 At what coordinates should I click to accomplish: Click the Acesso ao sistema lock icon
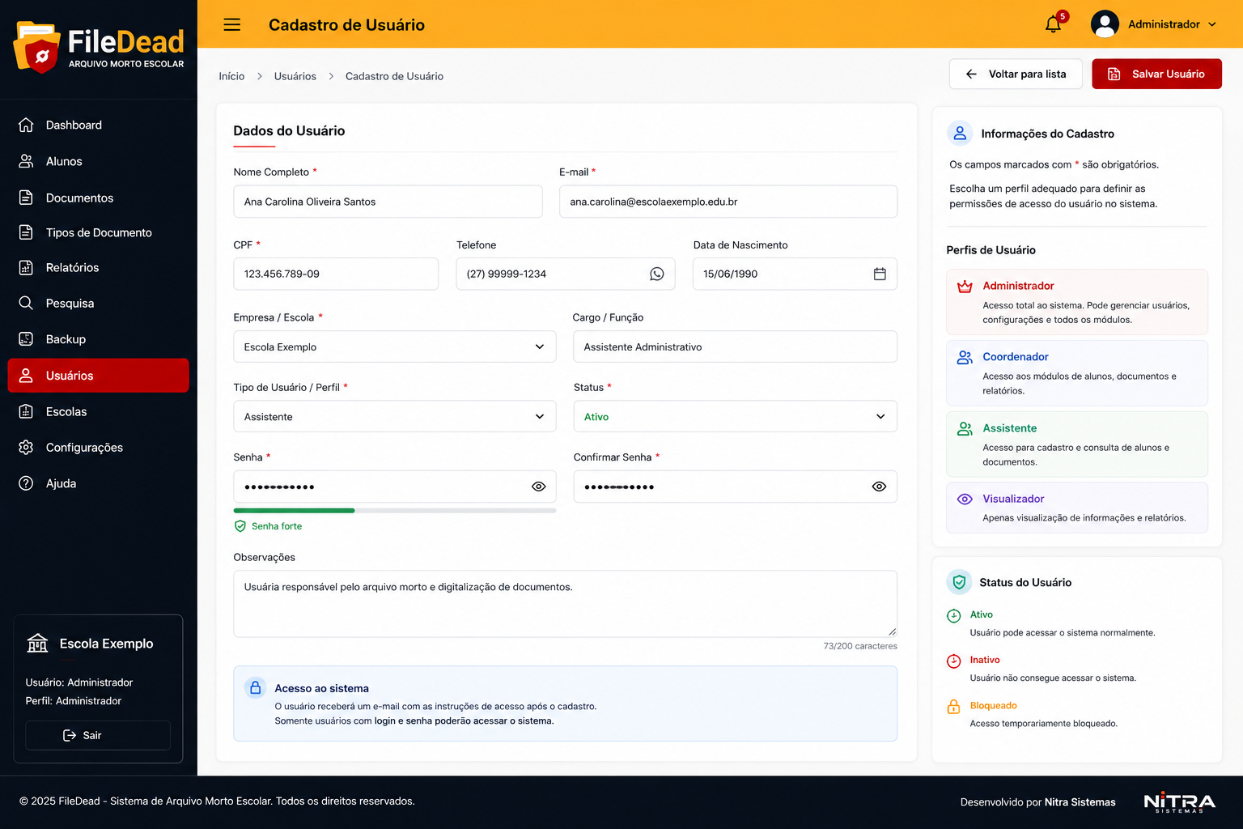tap(256, 688)
